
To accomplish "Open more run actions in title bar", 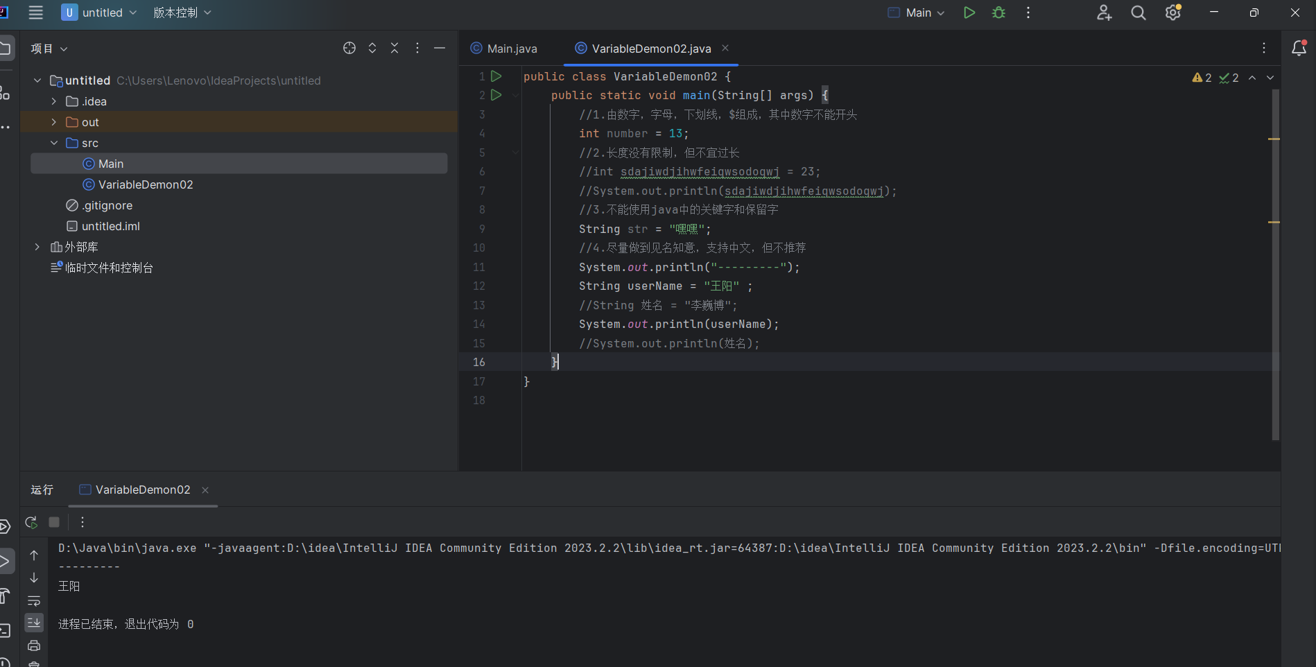I will (x=1028, y=12).
